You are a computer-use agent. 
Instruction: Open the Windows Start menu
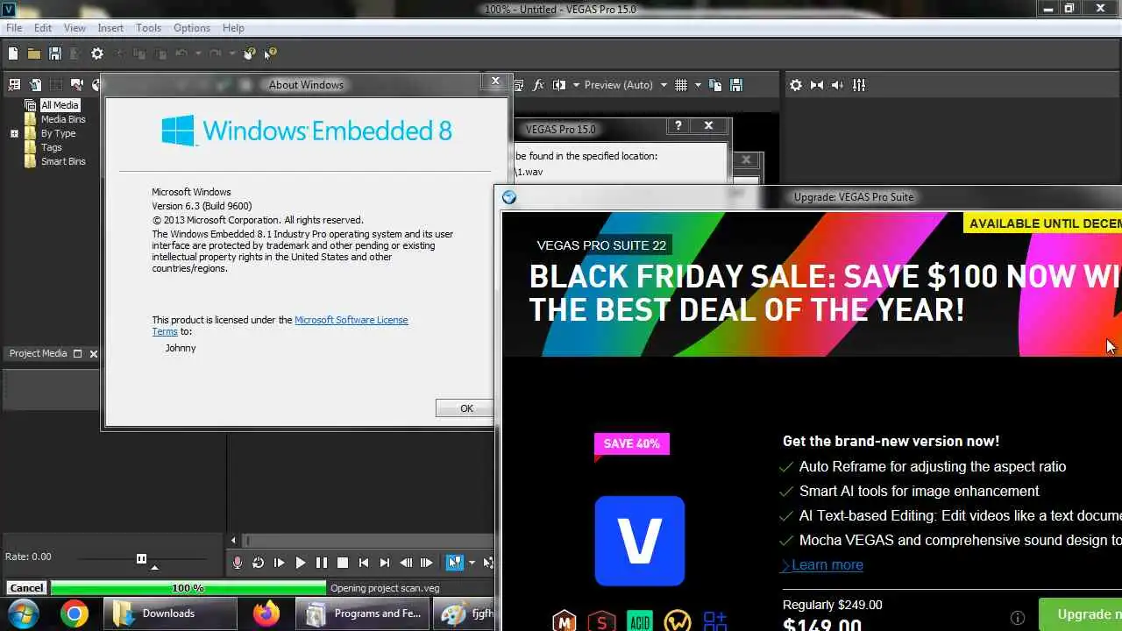[x=24, y=613]
